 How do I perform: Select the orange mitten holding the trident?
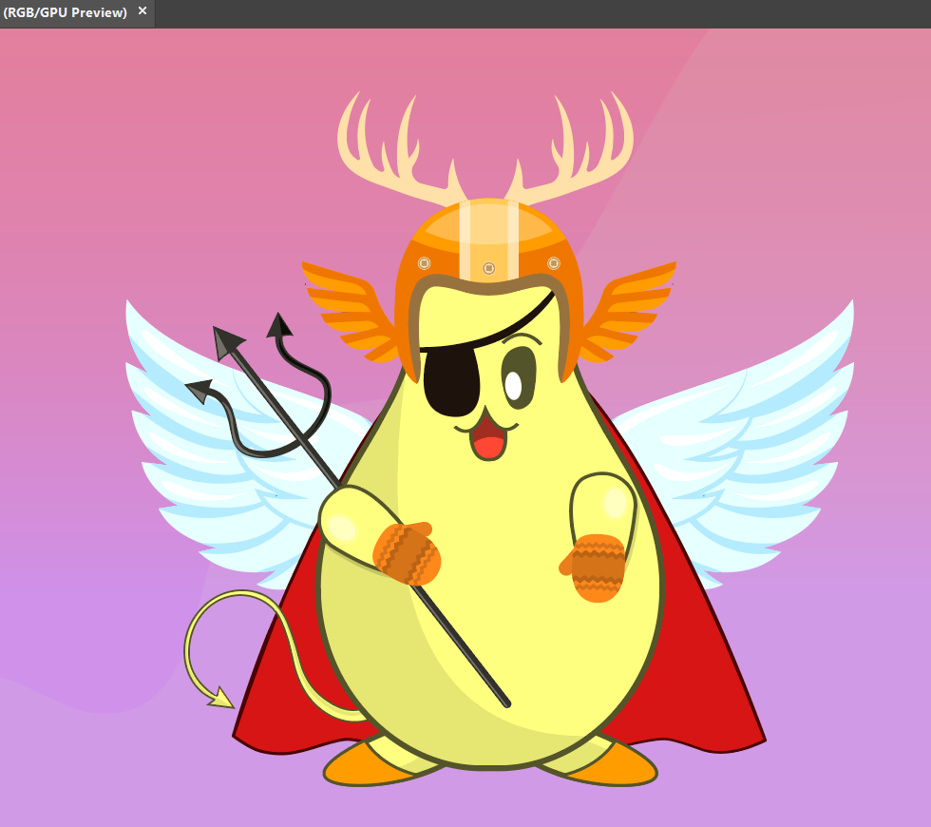click(x=408, y=552)
